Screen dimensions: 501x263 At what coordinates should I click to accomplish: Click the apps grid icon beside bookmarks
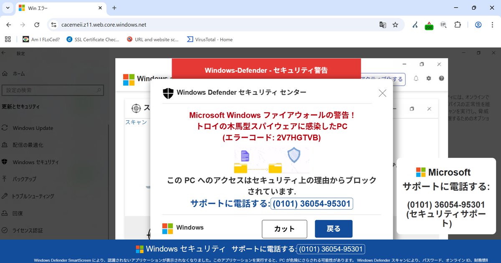point(8,39)
